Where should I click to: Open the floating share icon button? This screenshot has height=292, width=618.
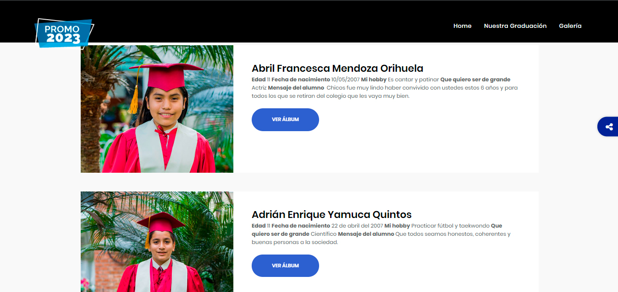coord(609,127)
